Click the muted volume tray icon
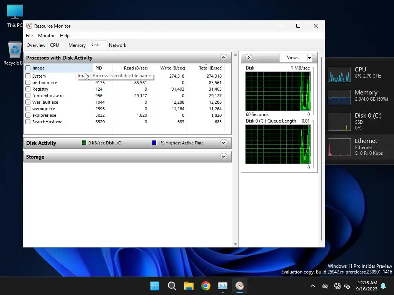This screenshot has width=394, height=295. (x=347, y=286)
